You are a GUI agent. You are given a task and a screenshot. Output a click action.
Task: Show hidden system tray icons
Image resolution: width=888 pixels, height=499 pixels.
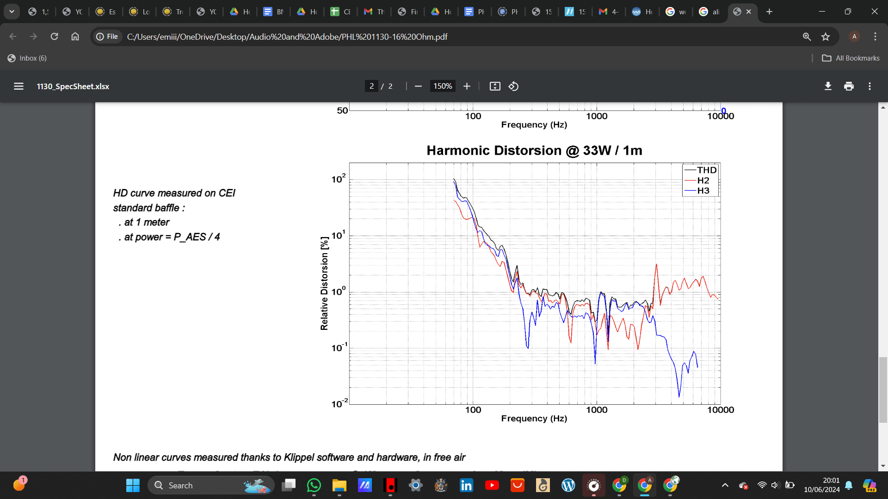click(x=725, y=485)
